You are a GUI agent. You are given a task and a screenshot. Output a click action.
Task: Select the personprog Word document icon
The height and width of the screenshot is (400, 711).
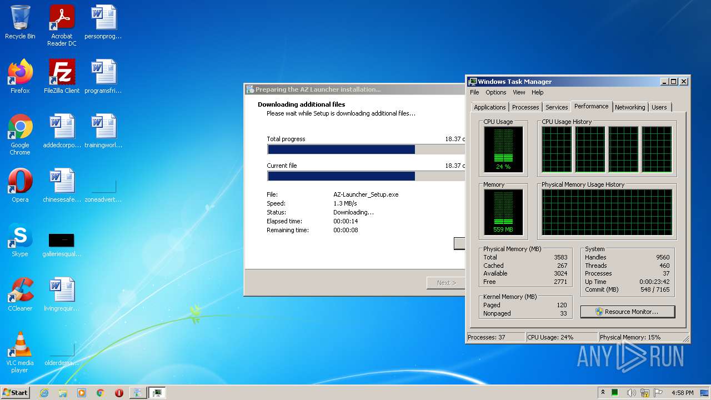coord(103,22)
